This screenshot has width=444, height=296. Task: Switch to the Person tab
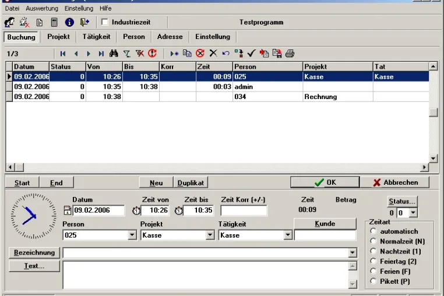(133, 37)
